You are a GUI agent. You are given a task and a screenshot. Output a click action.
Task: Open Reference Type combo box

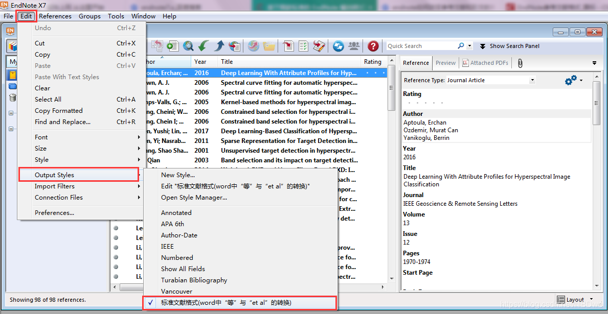(491, 80)
